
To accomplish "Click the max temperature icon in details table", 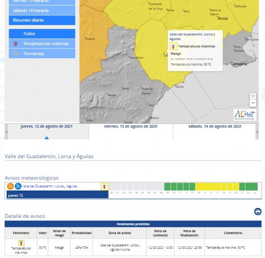I will click(x=21, y=243).
